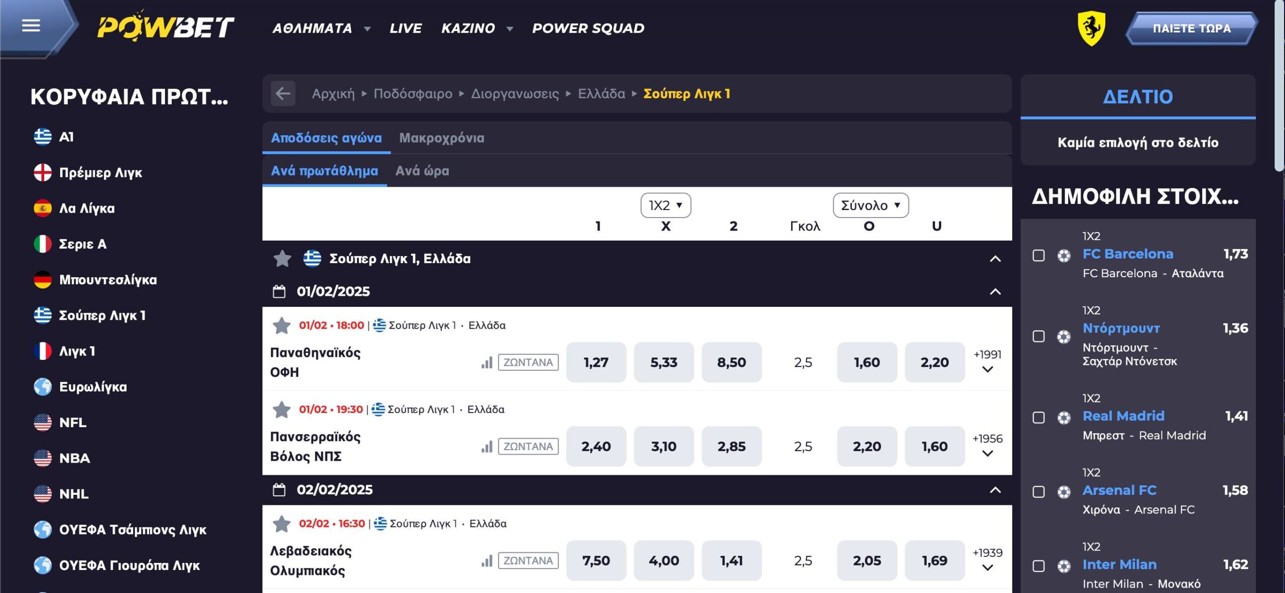
Task: Click the page vertical scrollbar
Action: point(1279,85)
